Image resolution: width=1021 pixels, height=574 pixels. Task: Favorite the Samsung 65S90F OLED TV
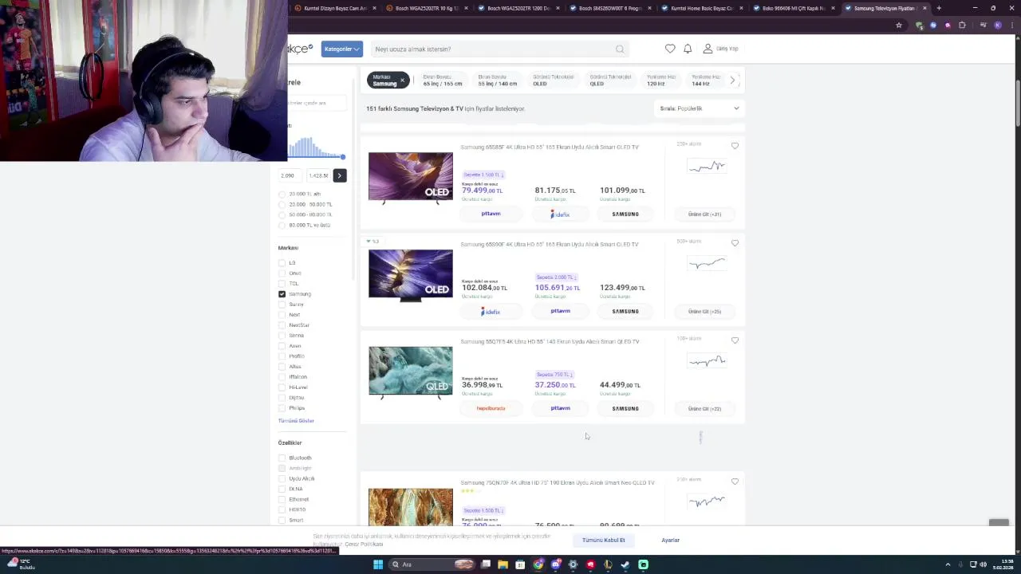click(x=735, y=243)
